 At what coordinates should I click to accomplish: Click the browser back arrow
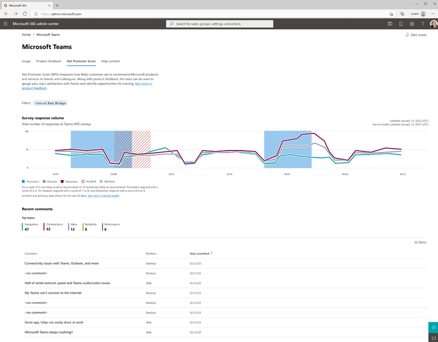pyautogui.click(x=6, y=14)
